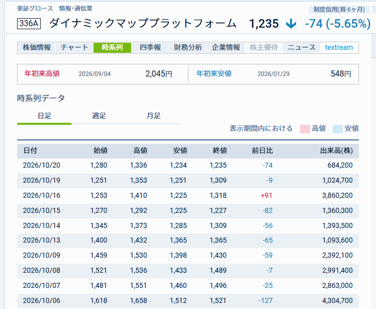Screen dimensions: 376x309
Task: Click the 時系列データ section heading
Action: coord(41,98)
